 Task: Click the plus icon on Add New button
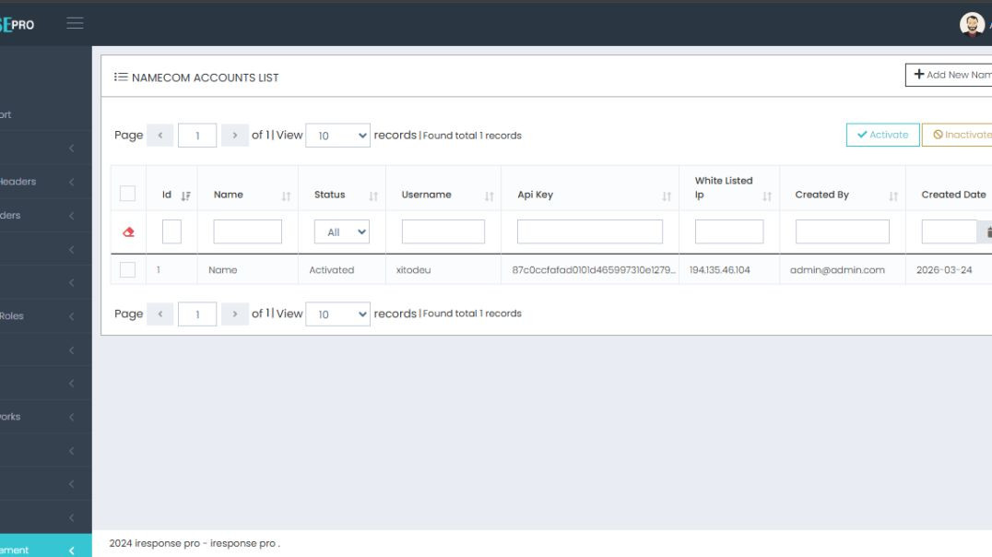pos(920,74)
